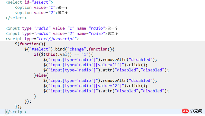Click removeAttr("disabled") line in else block
205x116 pixels.
(x=100, y=81)
